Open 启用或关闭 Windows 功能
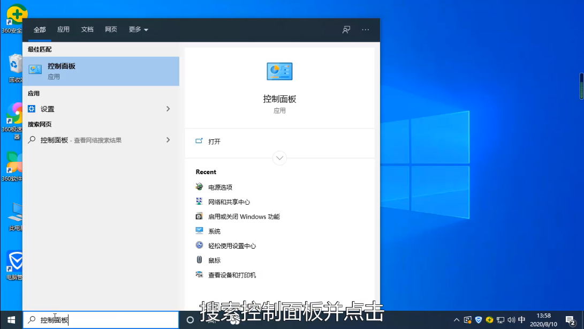This screenshot has width=584, height=329. pyautogui.click(x=244, y=216)
